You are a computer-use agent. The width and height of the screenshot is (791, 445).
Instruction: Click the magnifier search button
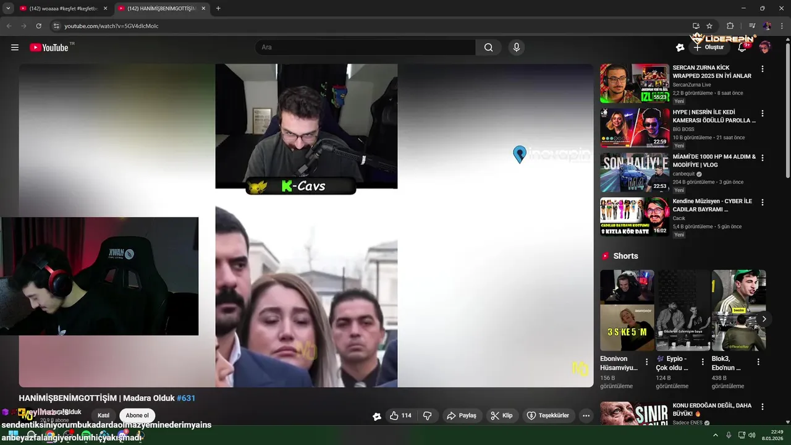click(488, 48)
